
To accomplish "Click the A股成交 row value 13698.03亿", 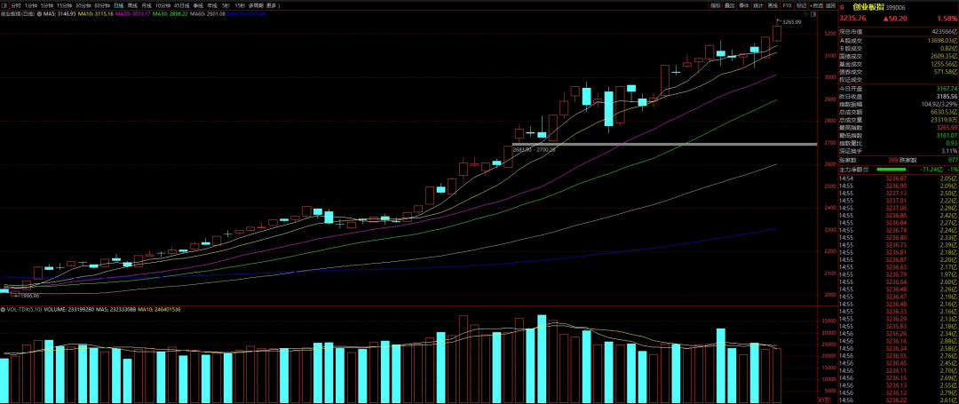I will pos(941,40).
